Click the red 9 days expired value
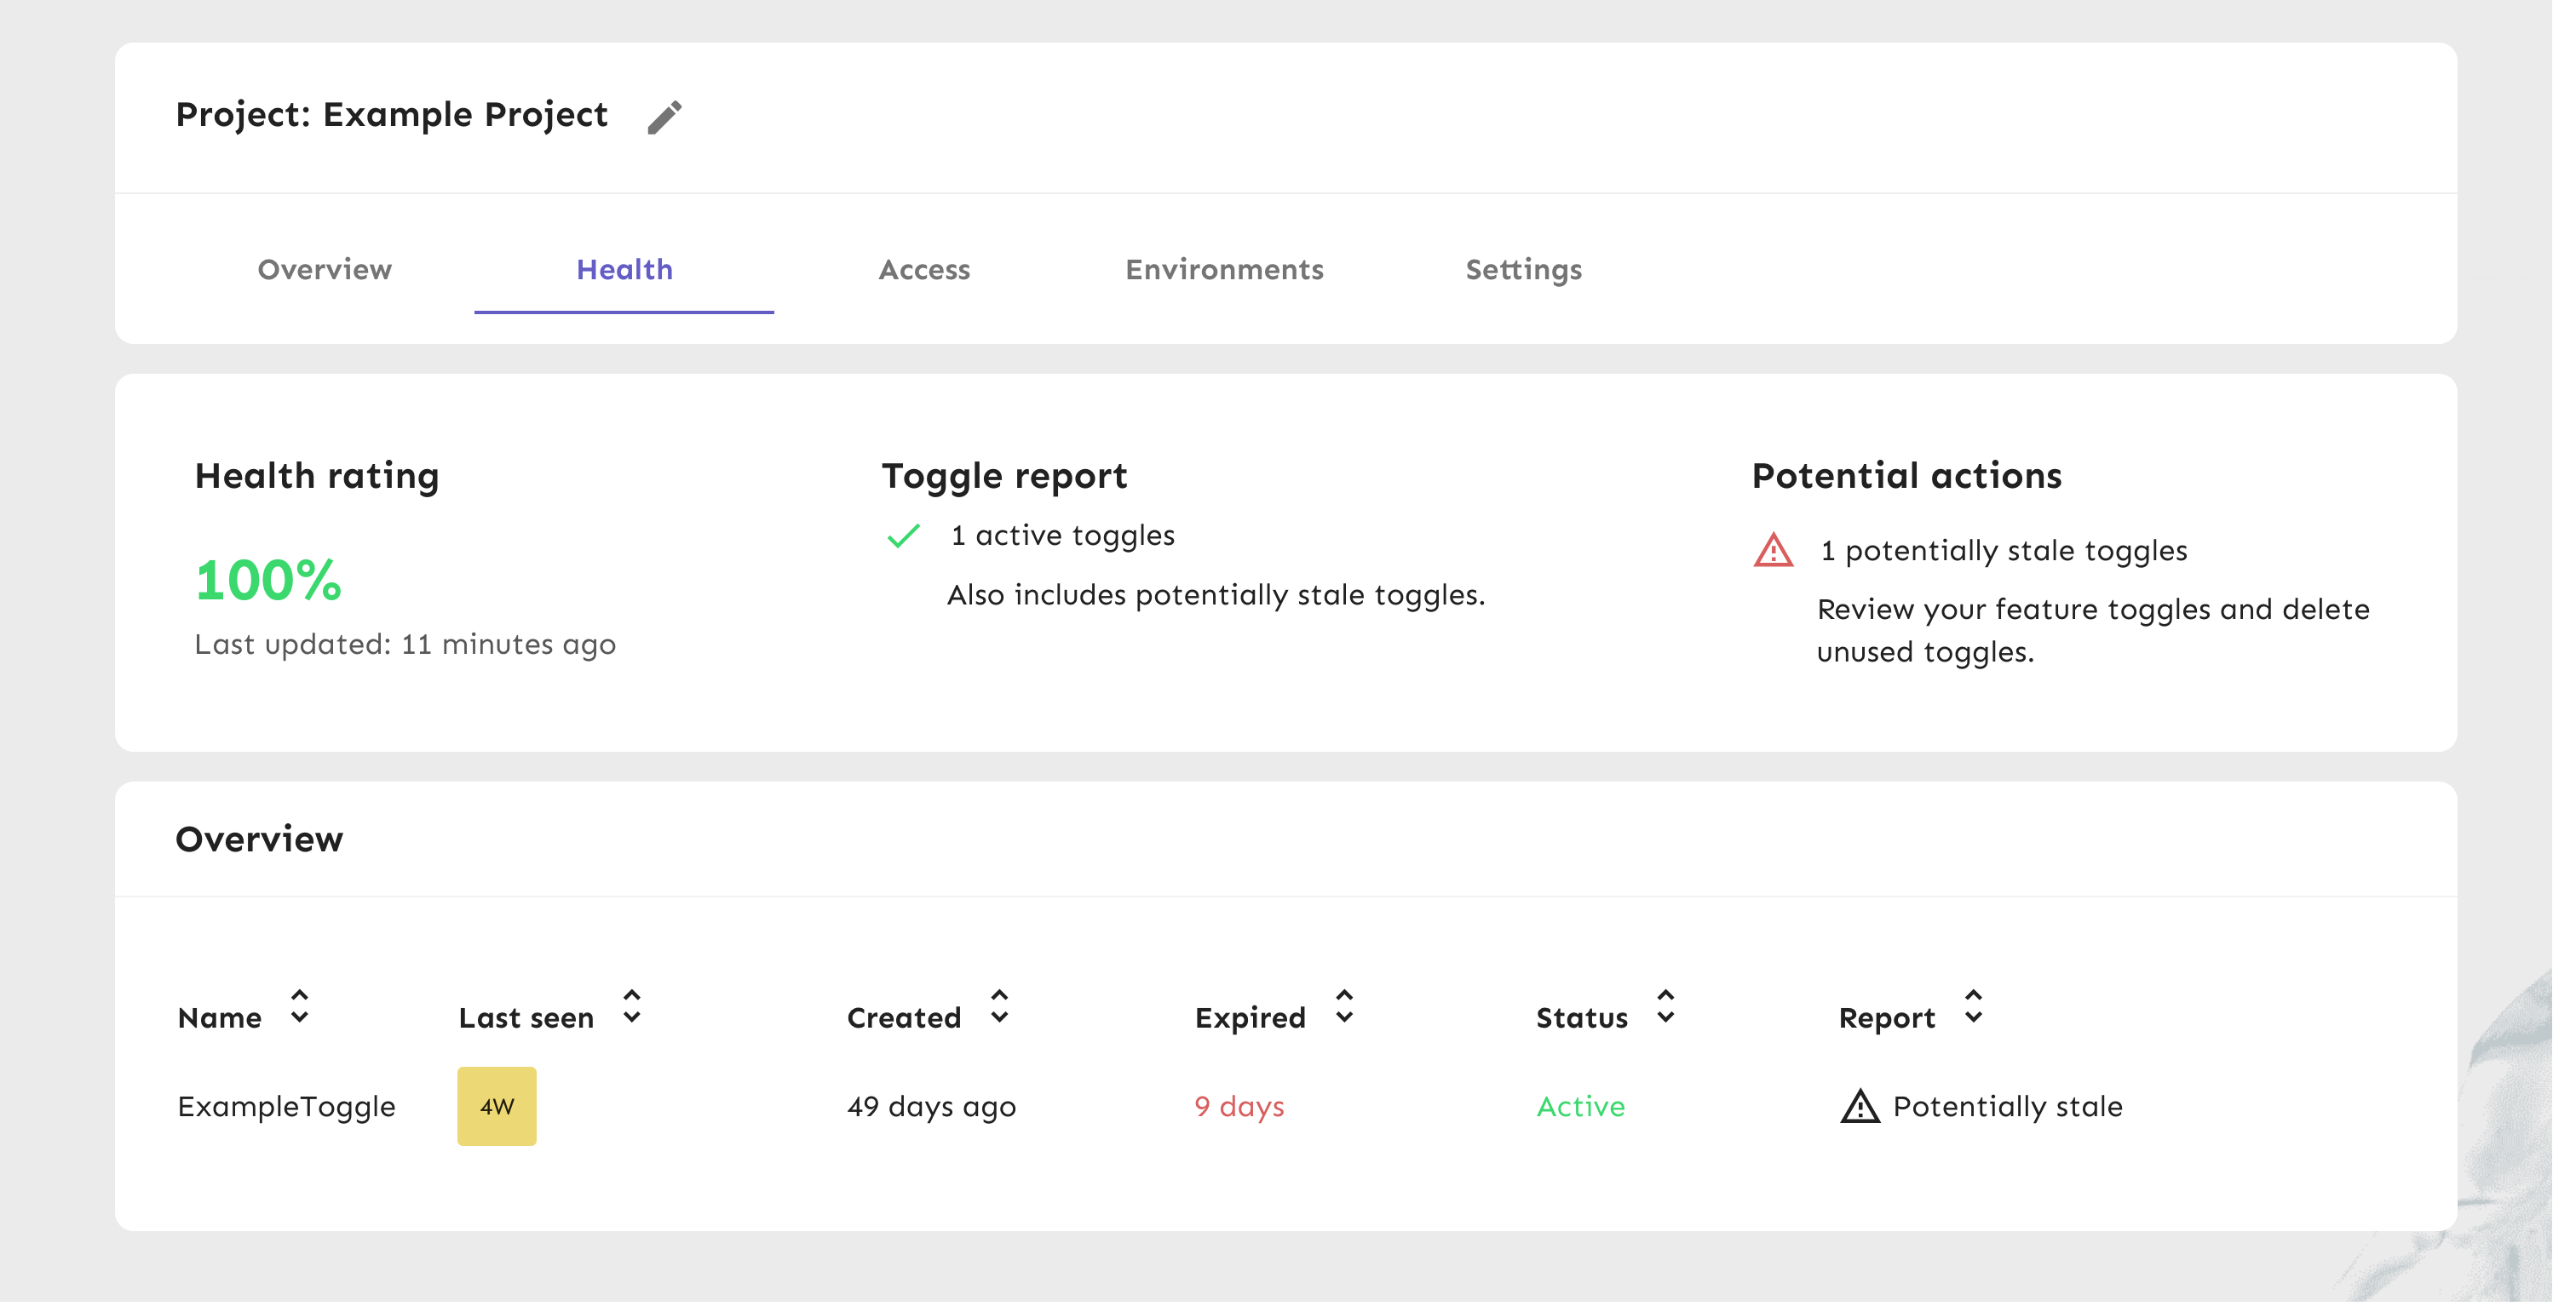This screenshot has height=1312, width=2576. [x=1239, y=1106]
